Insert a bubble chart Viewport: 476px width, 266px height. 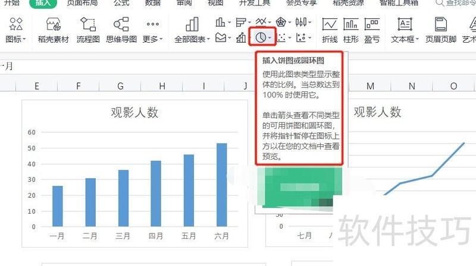(x=301, y=38)
